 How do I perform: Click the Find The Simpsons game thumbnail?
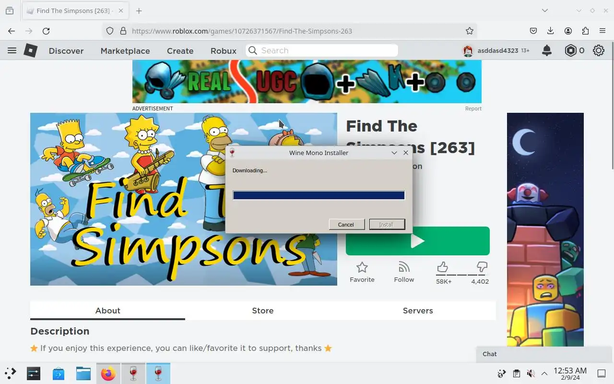(x=184, y=199)
